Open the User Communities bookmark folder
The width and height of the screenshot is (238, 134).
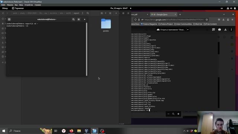[183, 24]
